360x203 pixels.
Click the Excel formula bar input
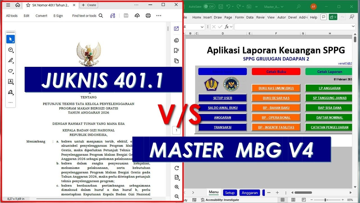pyautogui.click(x=292, y=27)
